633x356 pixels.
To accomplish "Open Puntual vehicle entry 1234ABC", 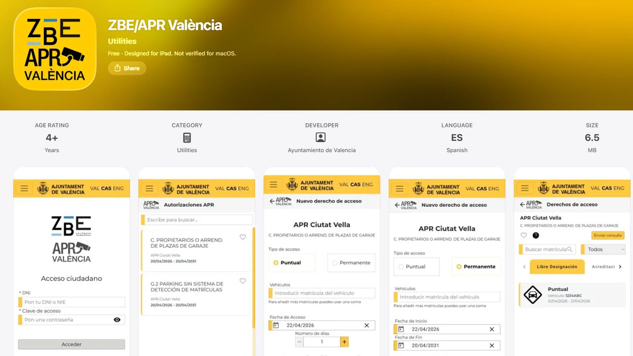I will (572, 295).
